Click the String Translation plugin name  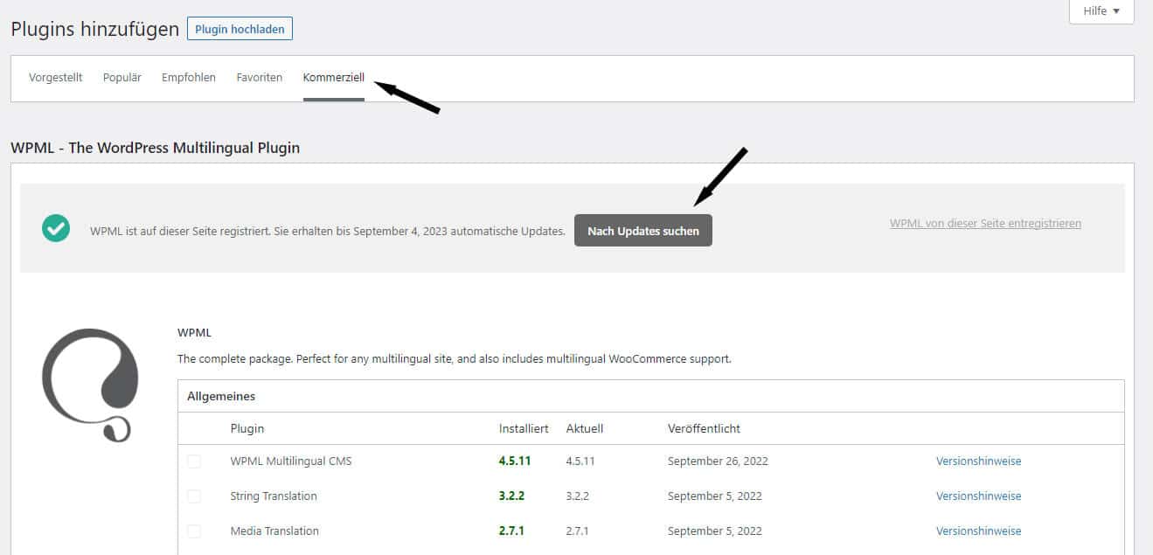point(274,496)
